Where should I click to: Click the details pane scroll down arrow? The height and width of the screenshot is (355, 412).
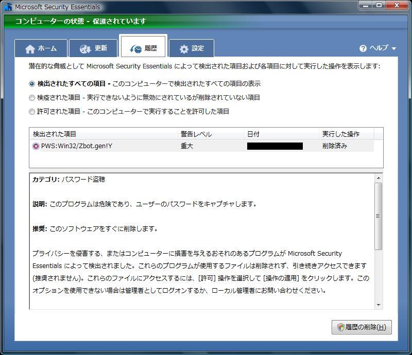379,305
